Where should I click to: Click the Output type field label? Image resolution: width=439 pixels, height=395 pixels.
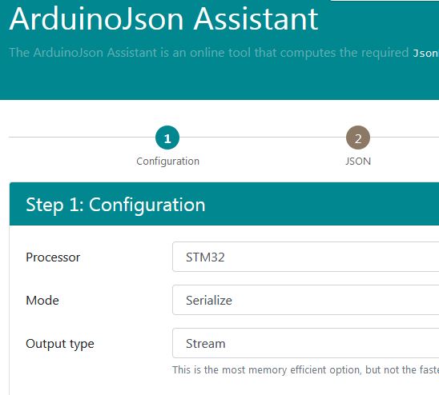tap(60, 344)
